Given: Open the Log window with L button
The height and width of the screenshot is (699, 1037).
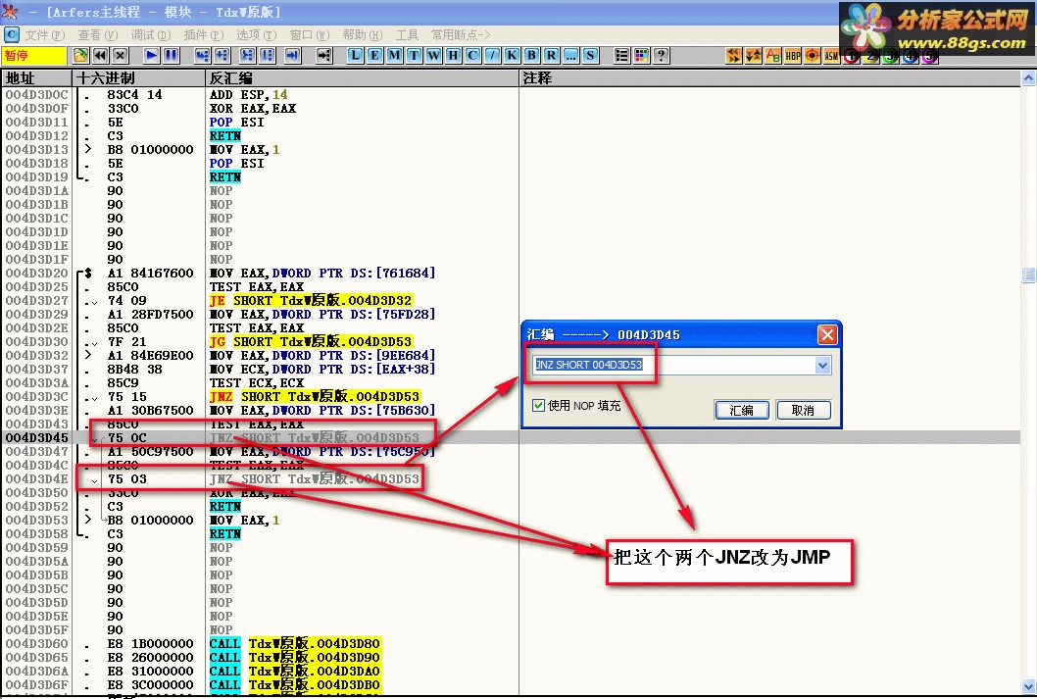Looking at the screenshot, I should 355,56.
